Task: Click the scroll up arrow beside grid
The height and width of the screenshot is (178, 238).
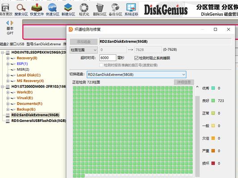Action: [x=197, y=87]
